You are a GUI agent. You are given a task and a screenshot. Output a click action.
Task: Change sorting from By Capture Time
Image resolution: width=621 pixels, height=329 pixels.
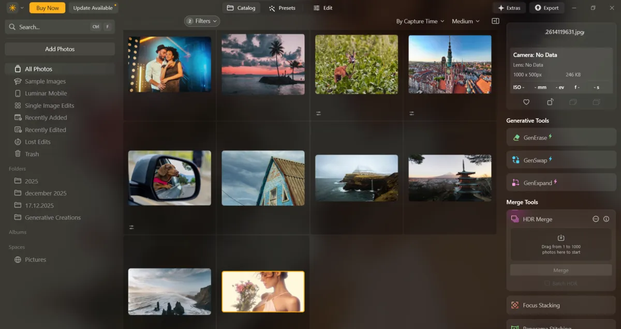pos(419,21)
